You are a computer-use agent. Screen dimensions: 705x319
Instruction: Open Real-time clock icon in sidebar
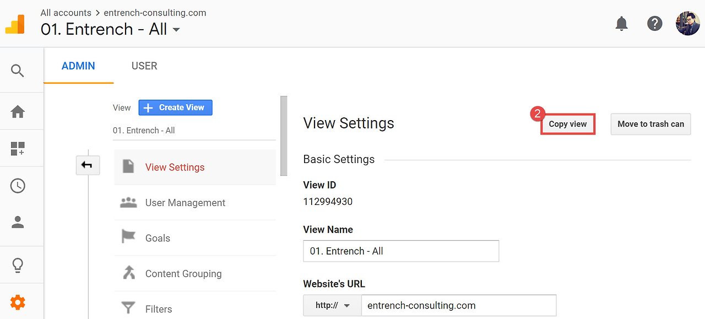pos(18,186)
